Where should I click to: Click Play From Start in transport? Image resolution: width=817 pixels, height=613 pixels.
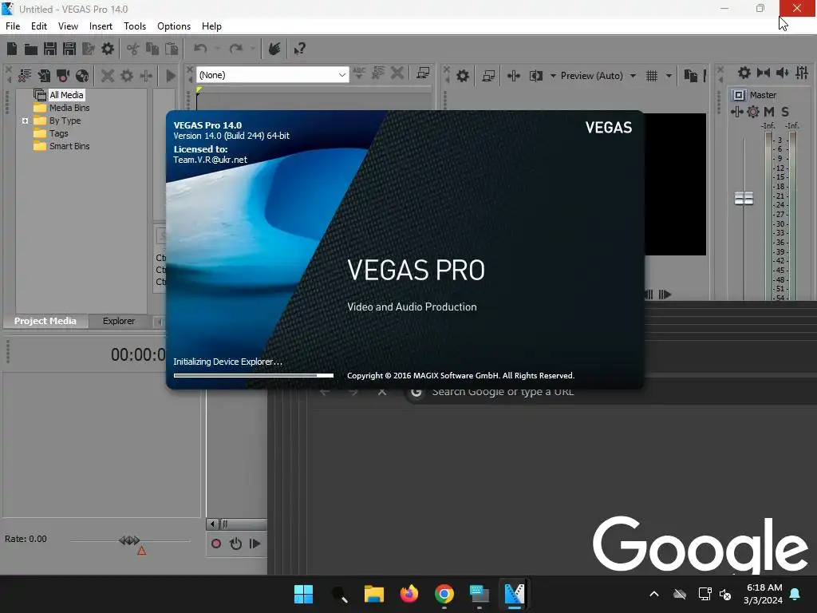(255, 544)
